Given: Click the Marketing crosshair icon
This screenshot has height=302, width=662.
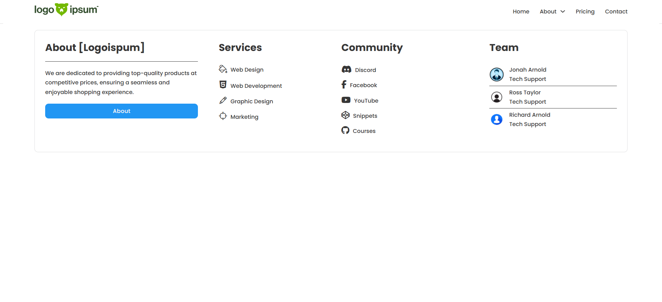Looking at the screenshot, I should pyautogui.click(x=223, y=116).
